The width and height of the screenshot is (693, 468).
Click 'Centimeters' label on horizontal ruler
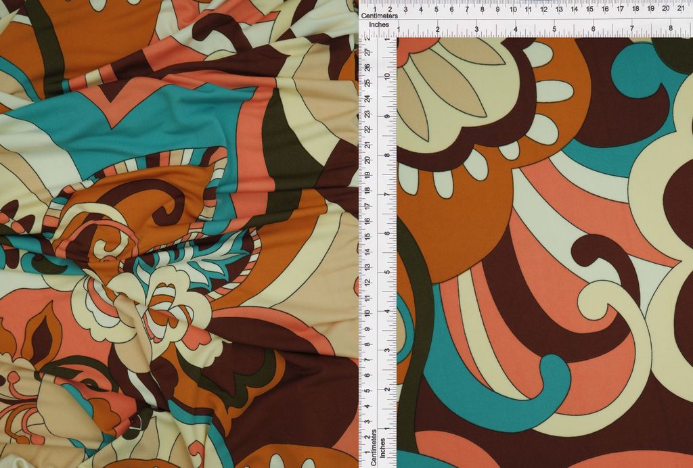[x=379, y=16]
